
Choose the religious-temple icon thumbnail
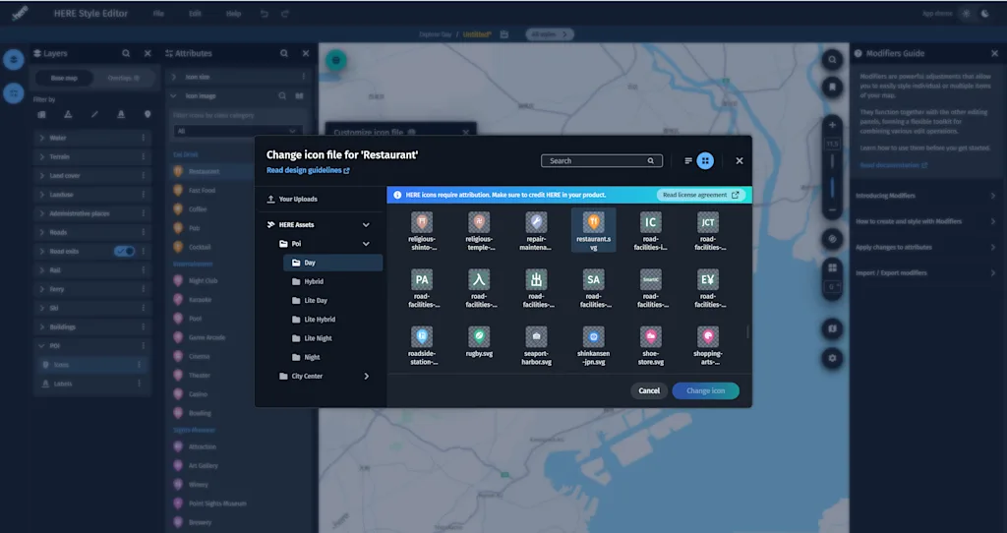[479, 223]
